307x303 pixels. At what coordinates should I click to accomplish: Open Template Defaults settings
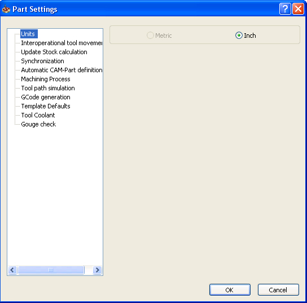point(45,106)
